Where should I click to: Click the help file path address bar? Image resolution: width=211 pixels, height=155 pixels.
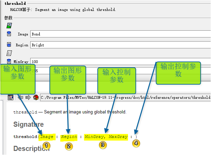pos(125,97)
